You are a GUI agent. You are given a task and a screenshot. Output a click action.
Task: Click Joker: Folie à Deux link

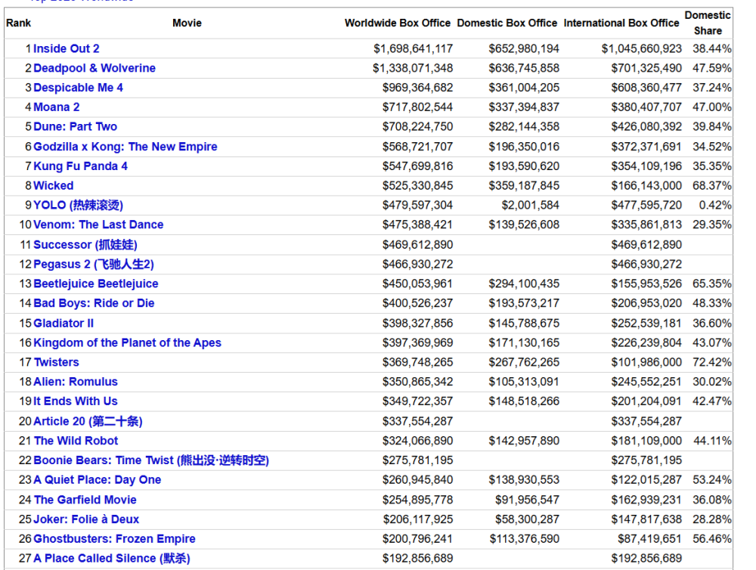coord(86,519)
